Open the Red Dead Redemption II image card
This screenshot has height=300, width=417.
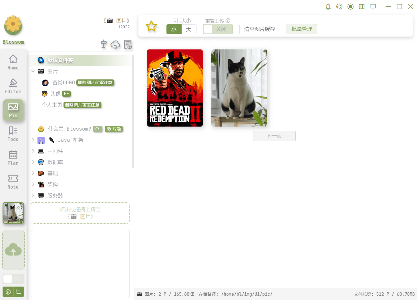click(x=175, y=88)
